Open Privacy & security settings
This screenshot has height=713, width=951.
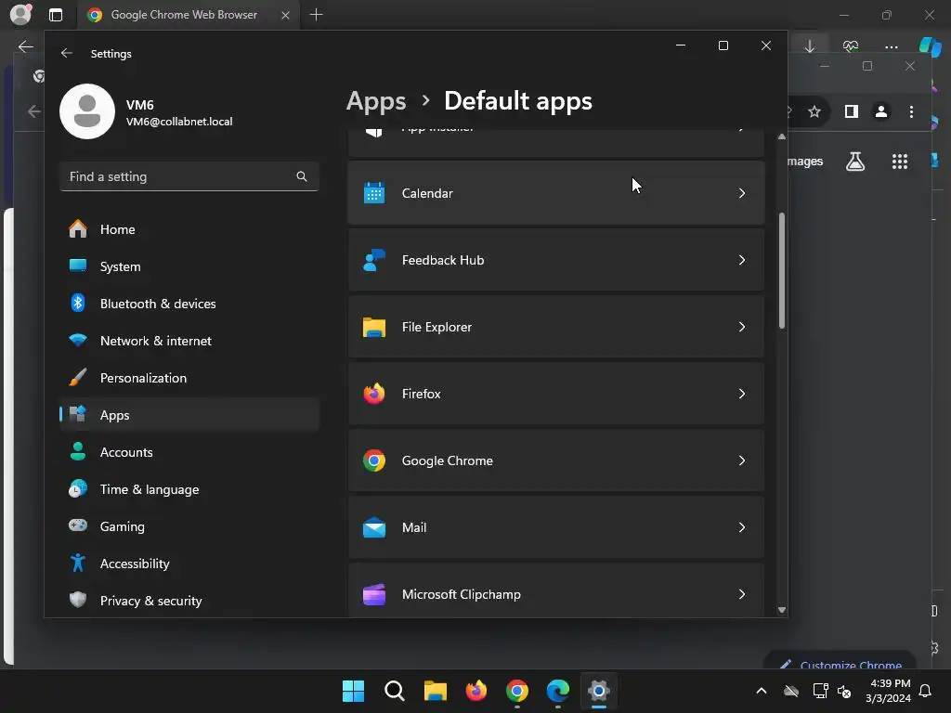(x=189, y=601)
